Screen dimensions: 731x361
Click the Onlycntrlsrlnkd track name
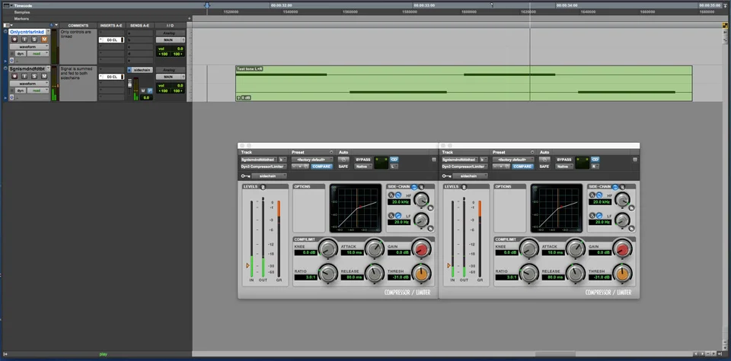point(27,32)
